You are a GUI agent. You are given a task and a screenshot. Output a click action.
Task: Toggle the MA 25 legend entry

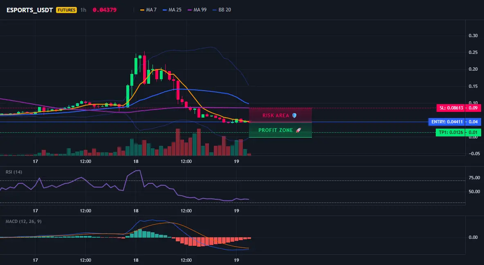[172, 10]
